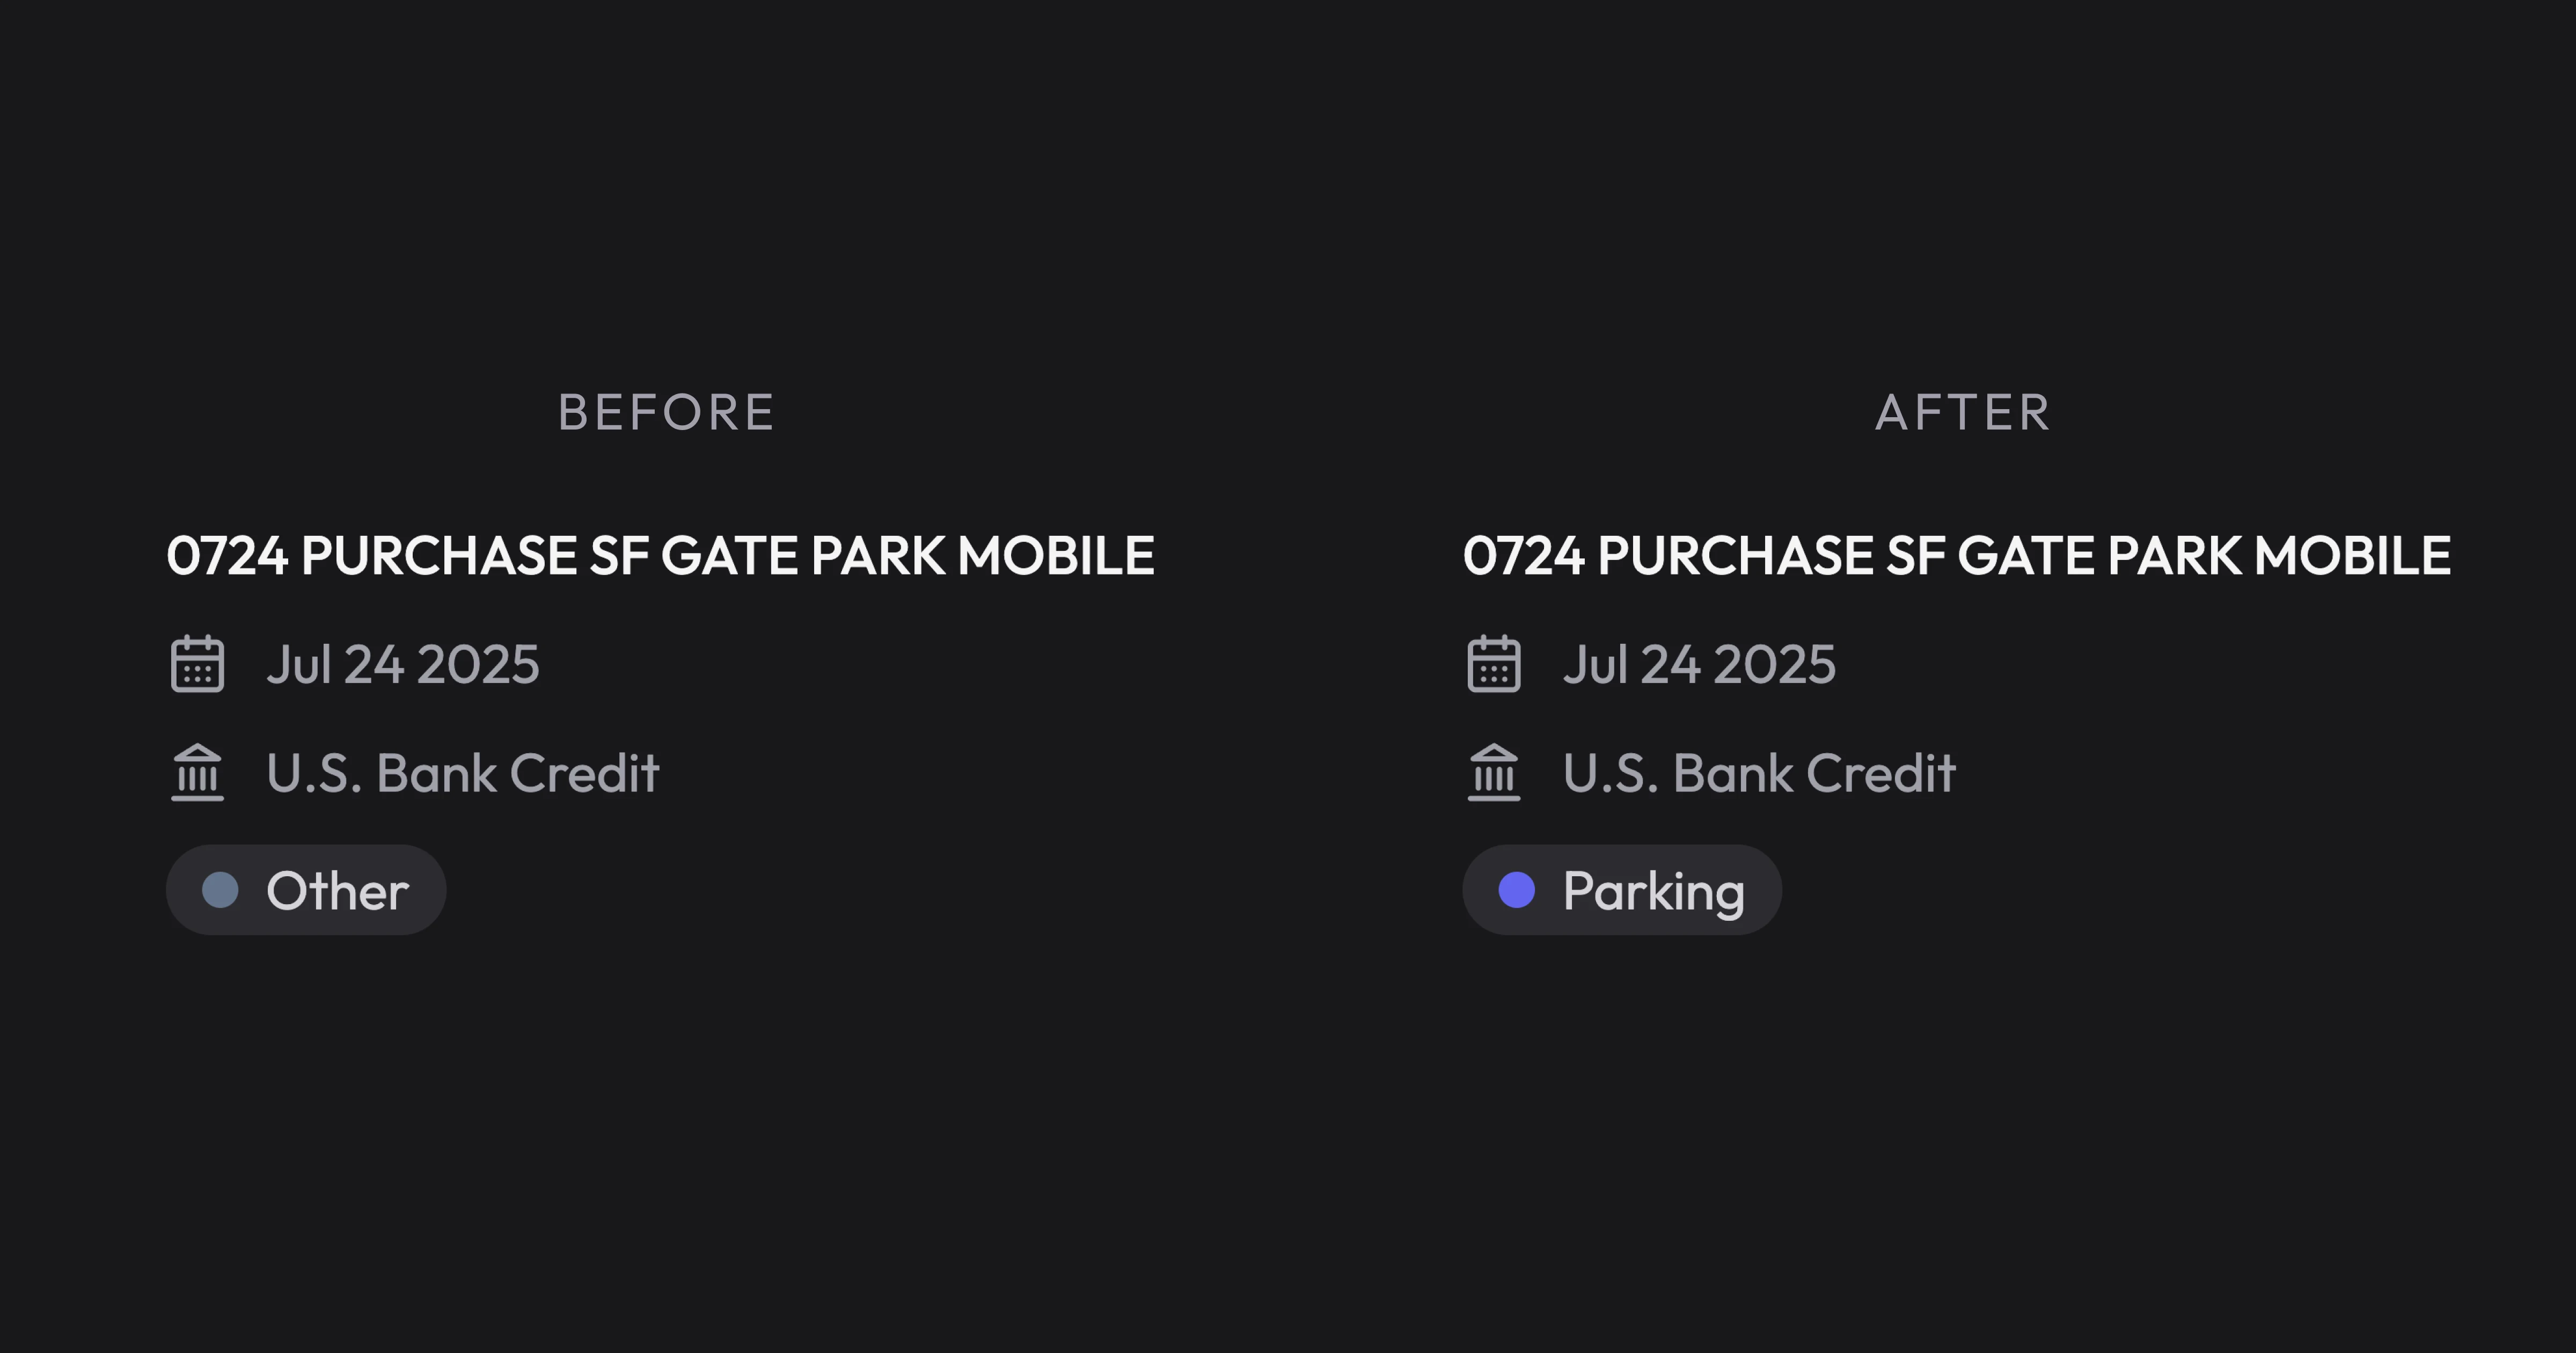Click the calendar icon under BEFORE
The height and width of the screenshot is (1353, 2576).
click(x=197, y=664)
